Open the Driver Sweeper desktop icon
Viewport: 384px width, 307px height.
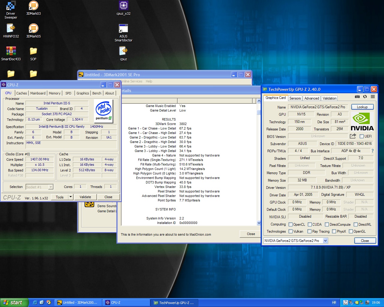click(x=10, y=10)
